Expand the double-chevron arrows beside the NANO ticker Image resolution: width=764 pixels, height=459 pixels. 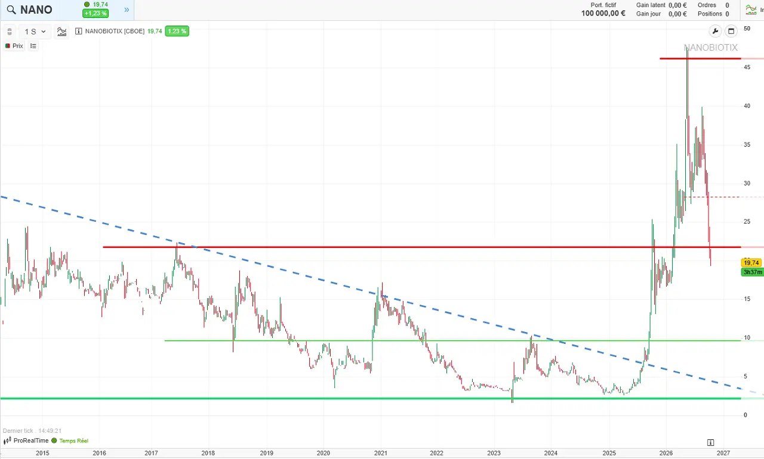click(x=127, y=10)
